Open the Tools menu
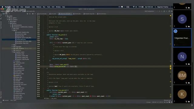 (48, 7)
